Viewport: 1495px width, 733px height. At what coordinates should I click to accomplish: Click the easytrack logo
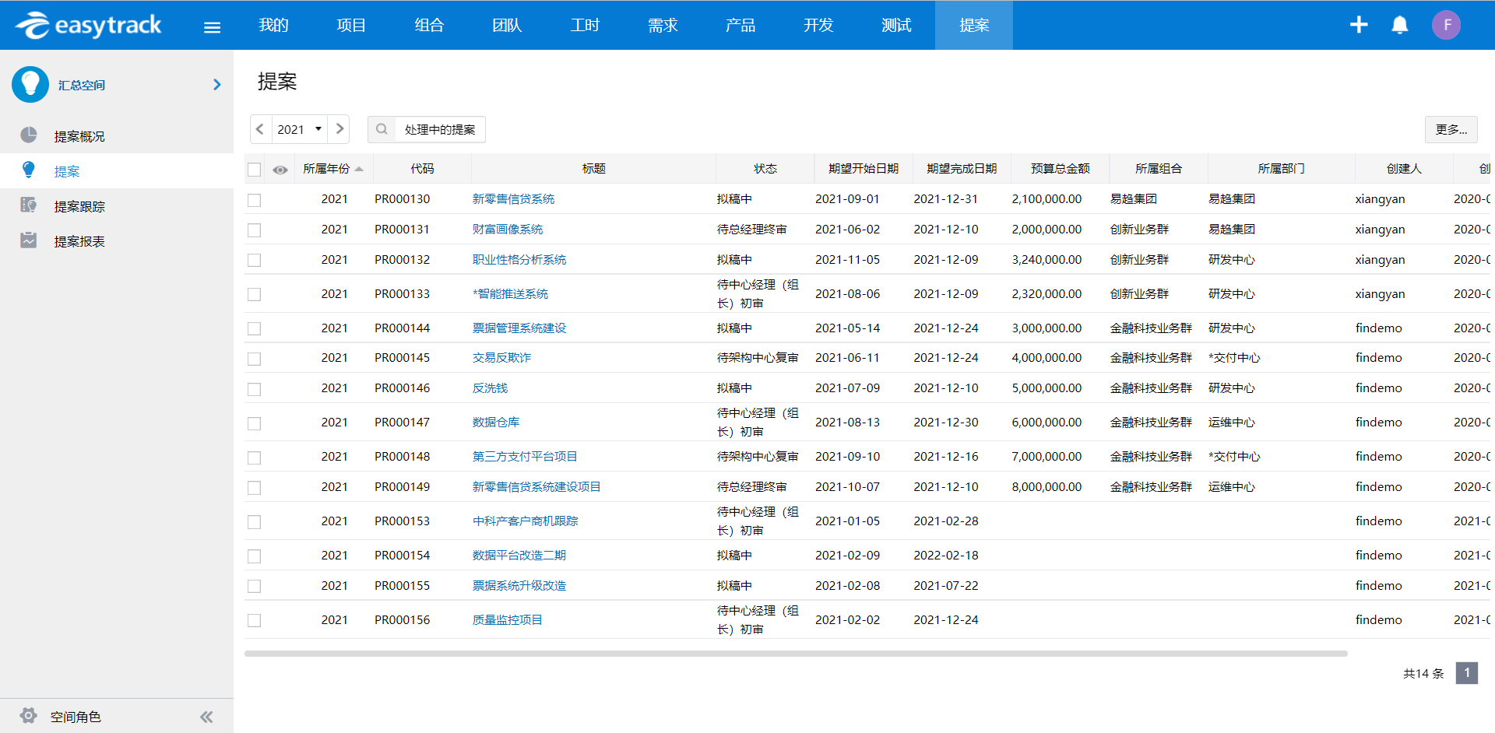[88, 25]
